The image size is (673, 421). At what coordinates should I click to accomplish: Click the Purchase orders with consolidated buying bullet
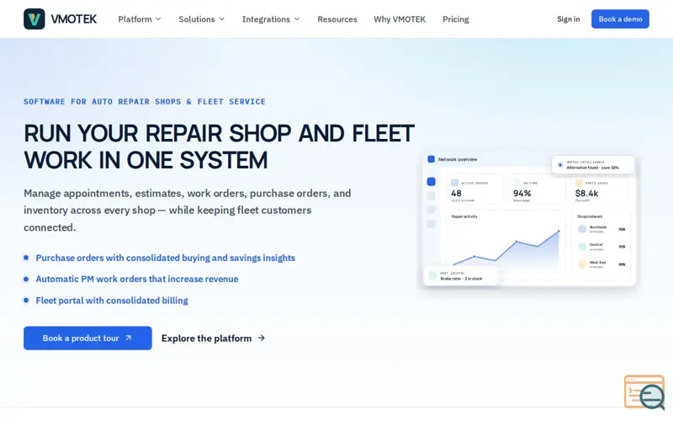[165, 258]
